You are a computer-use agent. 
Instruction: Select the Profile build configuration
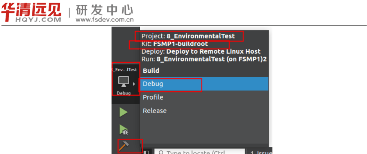pos(153,97)
